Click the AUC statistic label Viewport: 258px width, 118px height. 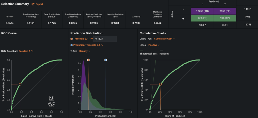(x=51, y=104)
